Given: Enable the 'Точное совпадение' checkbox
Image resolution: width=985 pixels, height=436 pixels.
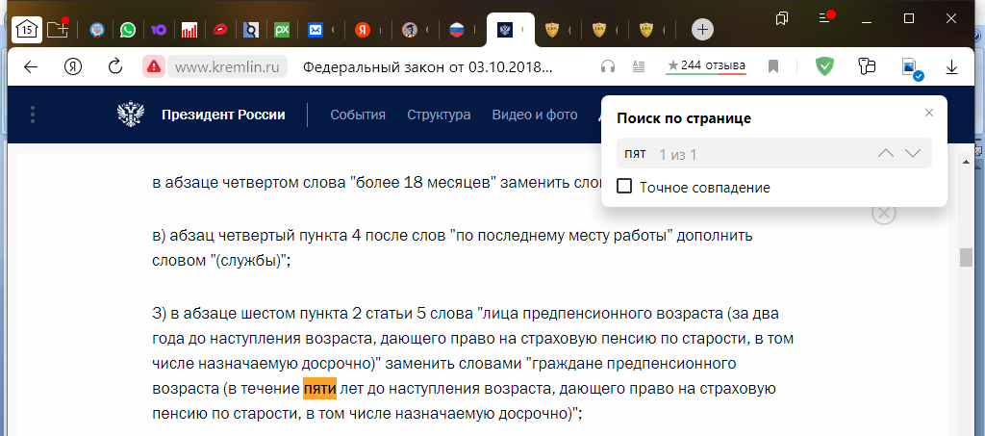Looking at the screenshot, I should coord(624,187).
